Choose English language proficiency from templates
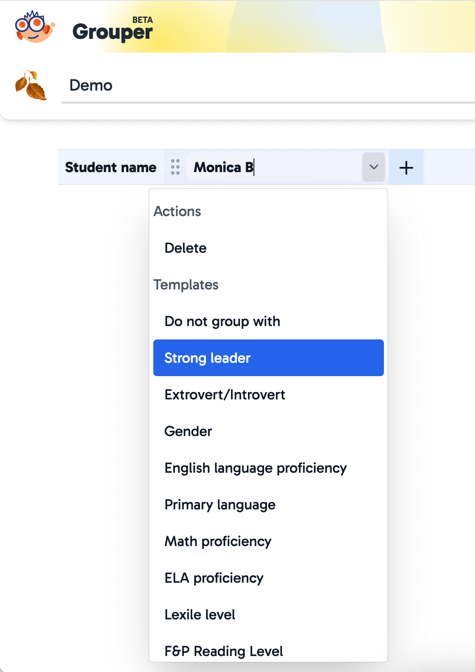This screenshot has height=672, width=475. [255, 468]
